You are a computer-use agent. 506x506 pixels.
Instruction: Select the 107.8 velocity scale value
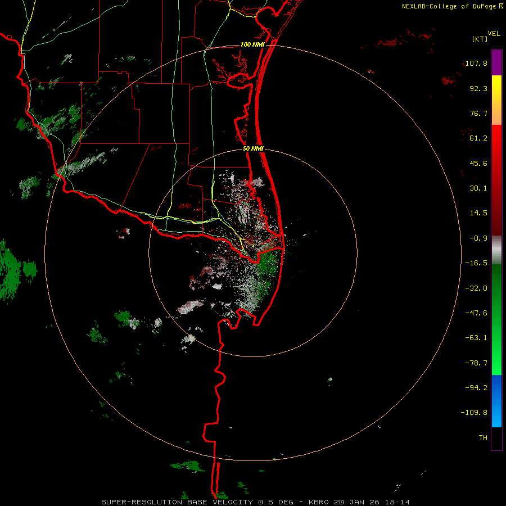[476, 63]
